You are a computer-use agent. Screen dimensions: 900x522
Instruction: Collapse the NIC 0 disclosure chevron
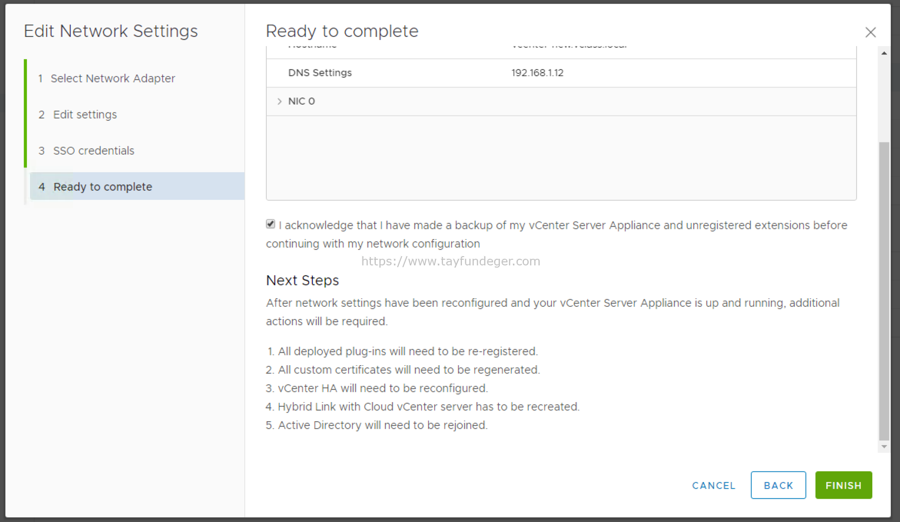(x=280, y=101)
